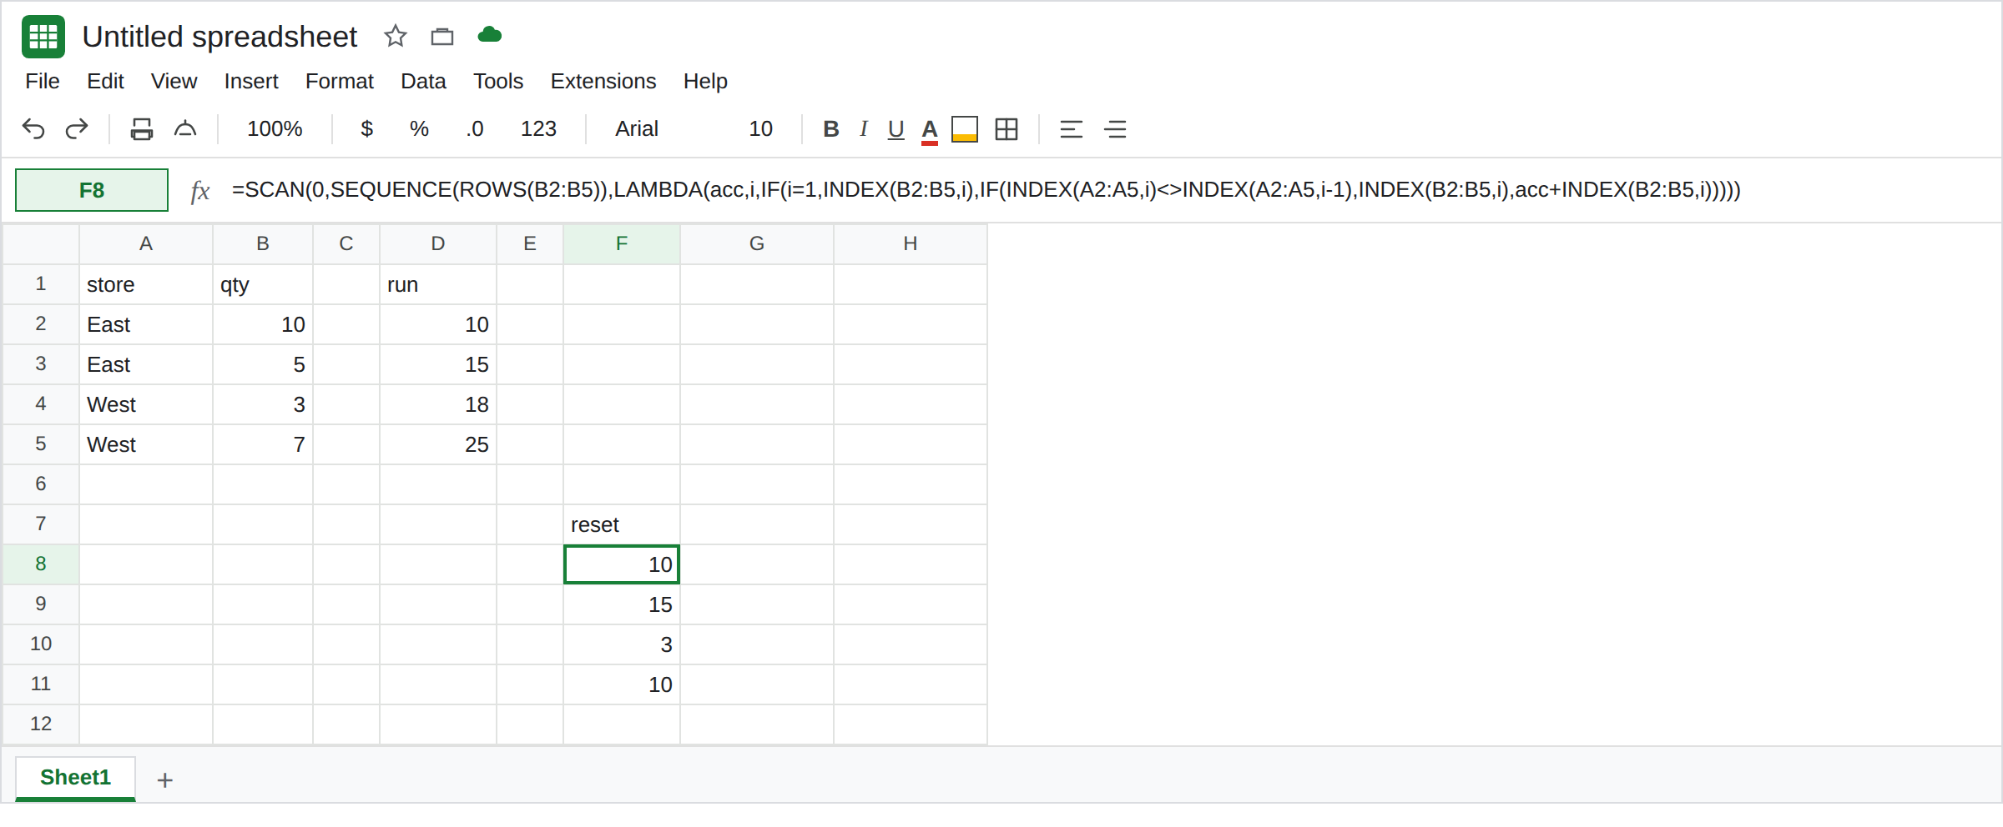Open the Format menu
The image size is (2003, 827).
(339, 81)
